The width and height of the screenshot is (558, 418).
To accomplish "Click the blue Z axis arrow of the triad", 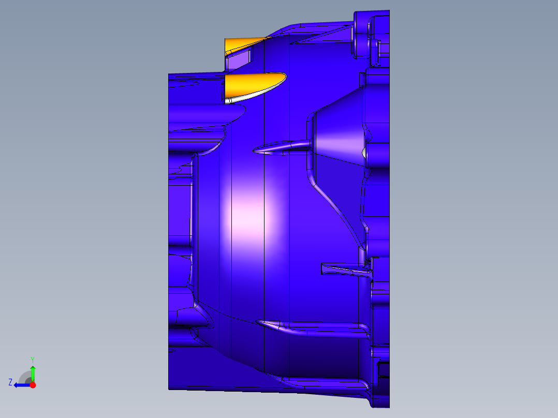I will click(x=21, y=385).
